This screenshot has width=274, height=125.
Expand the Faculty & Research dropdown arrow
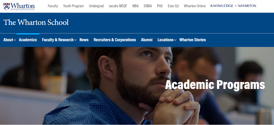point(75,40)
